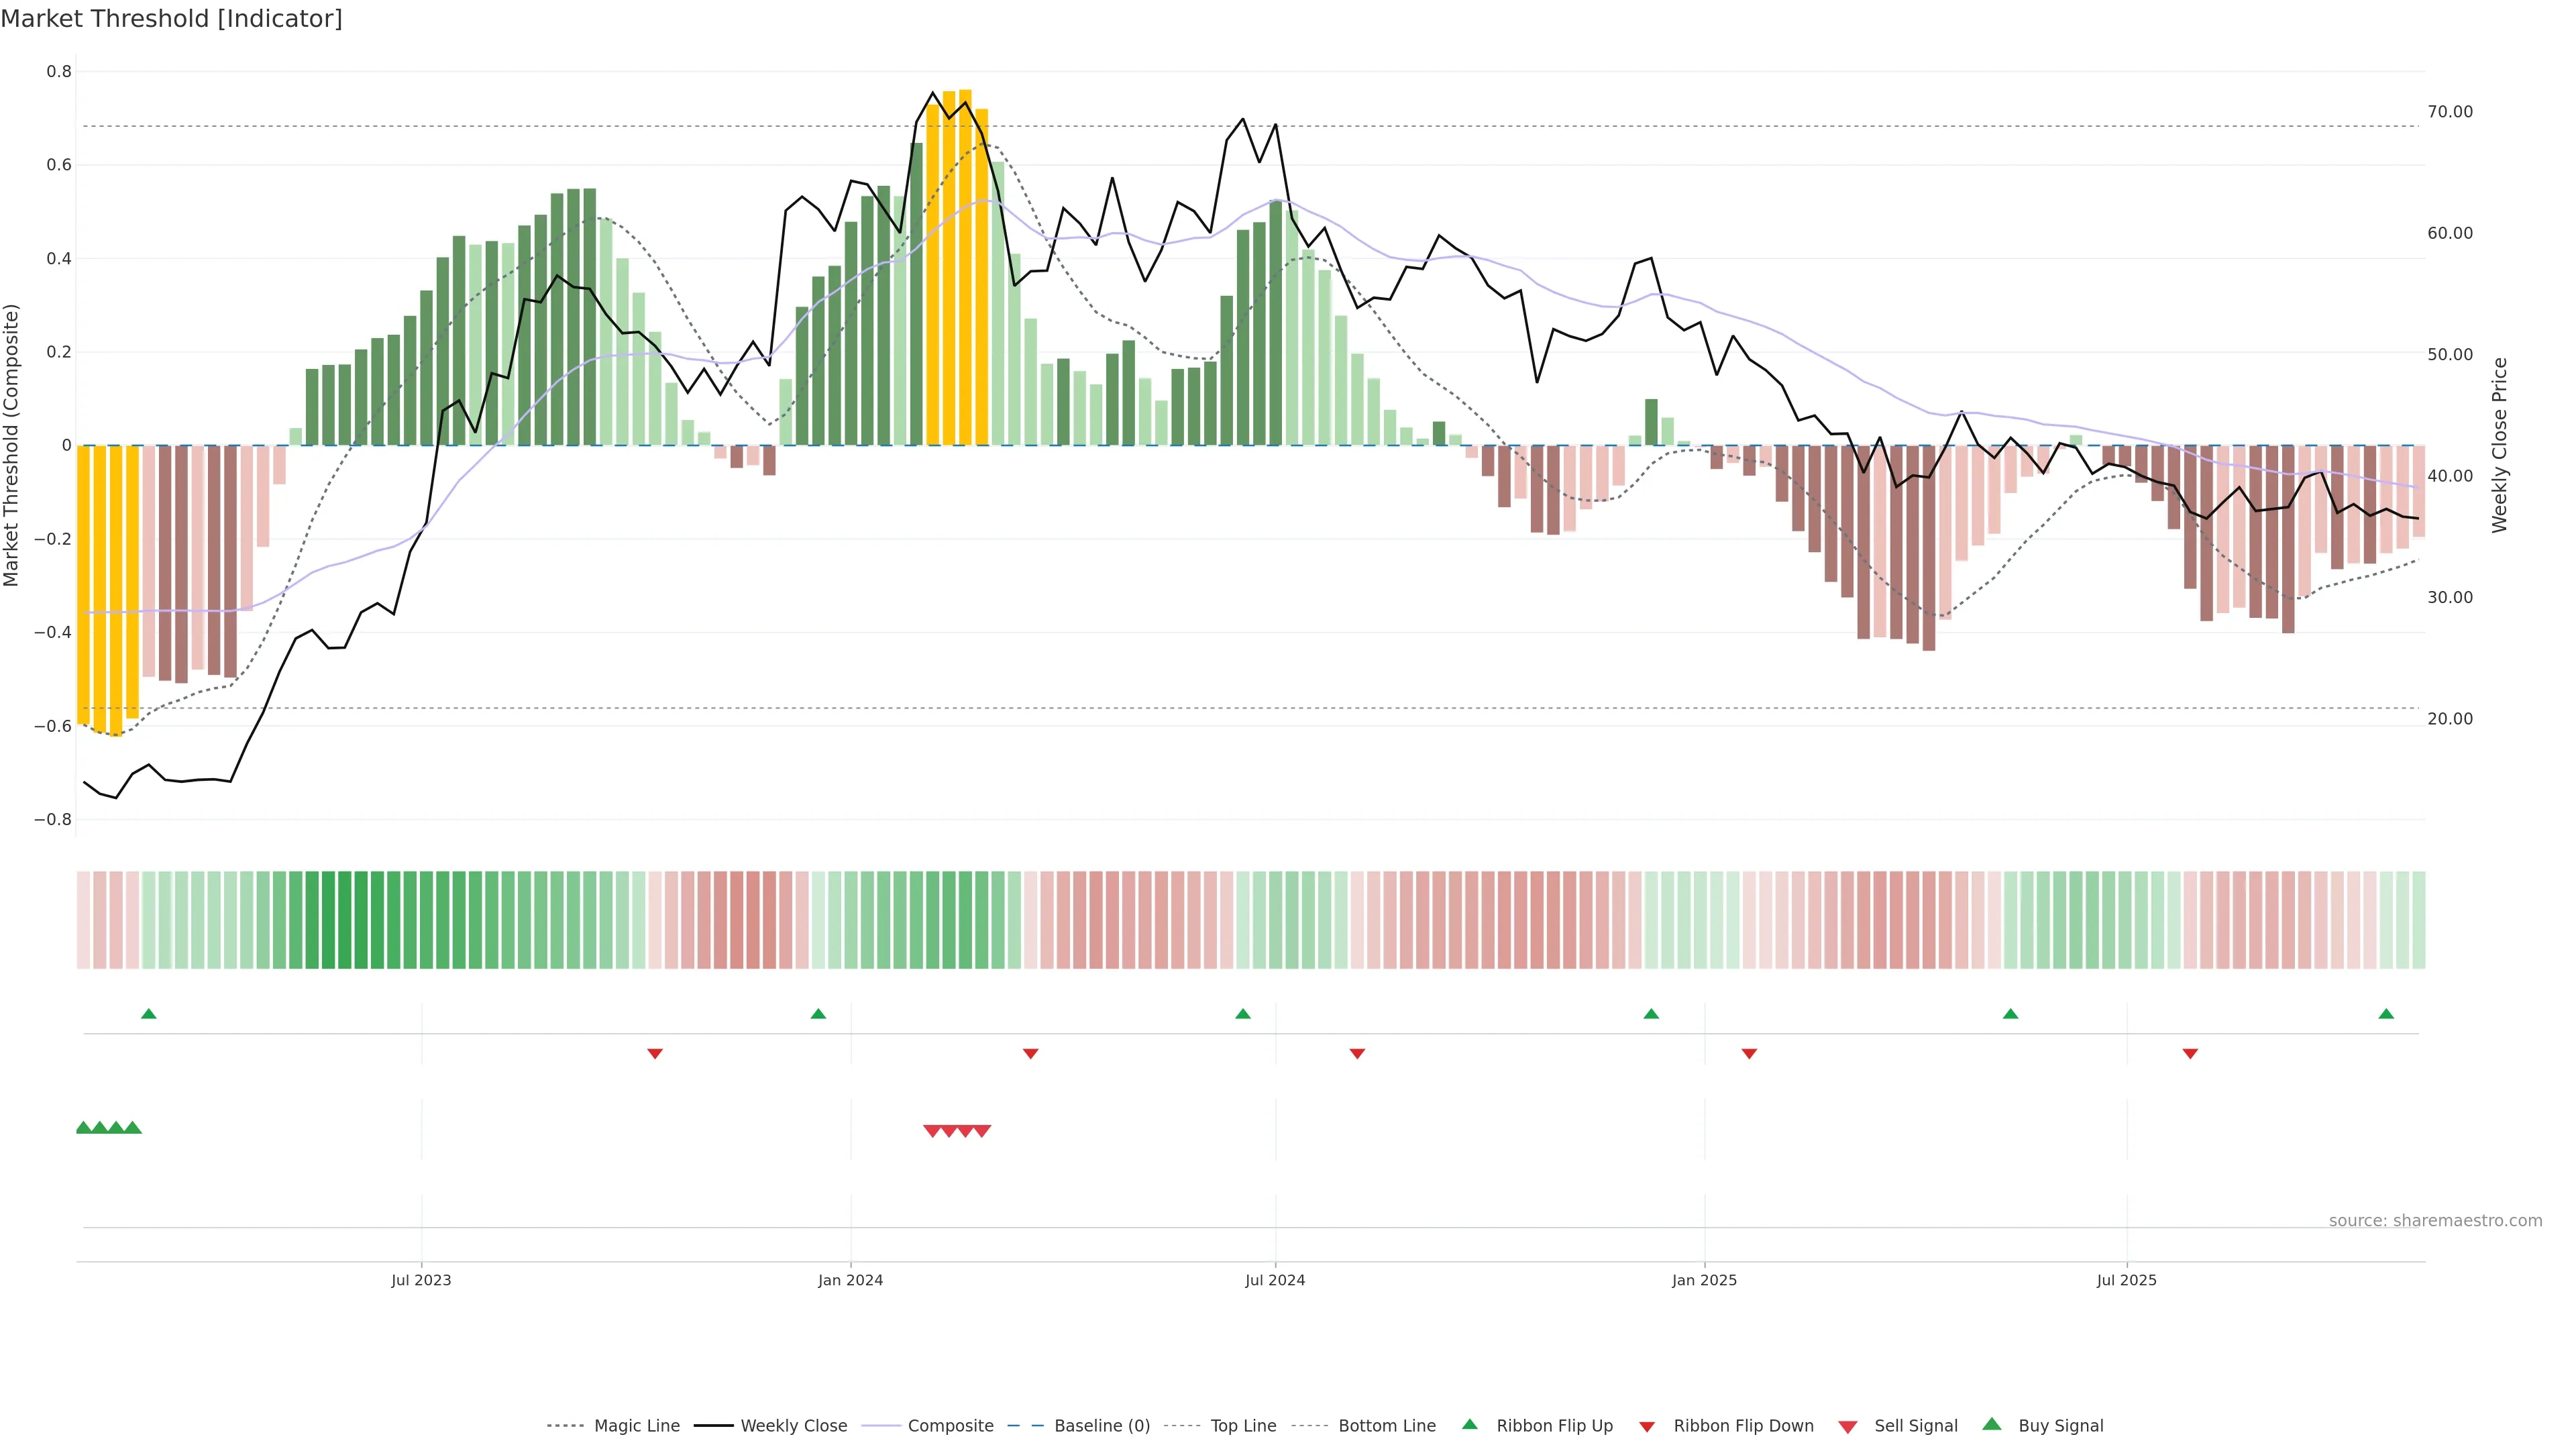
Task: Click Sell Signal legend triangle icon
Action: point(1848,1427)
